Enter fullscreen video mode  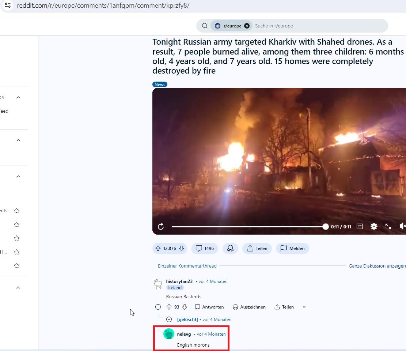388,227
